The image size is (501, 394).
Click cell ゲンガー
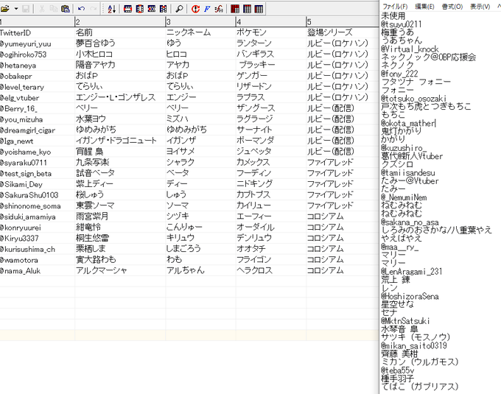coord(271,76)
